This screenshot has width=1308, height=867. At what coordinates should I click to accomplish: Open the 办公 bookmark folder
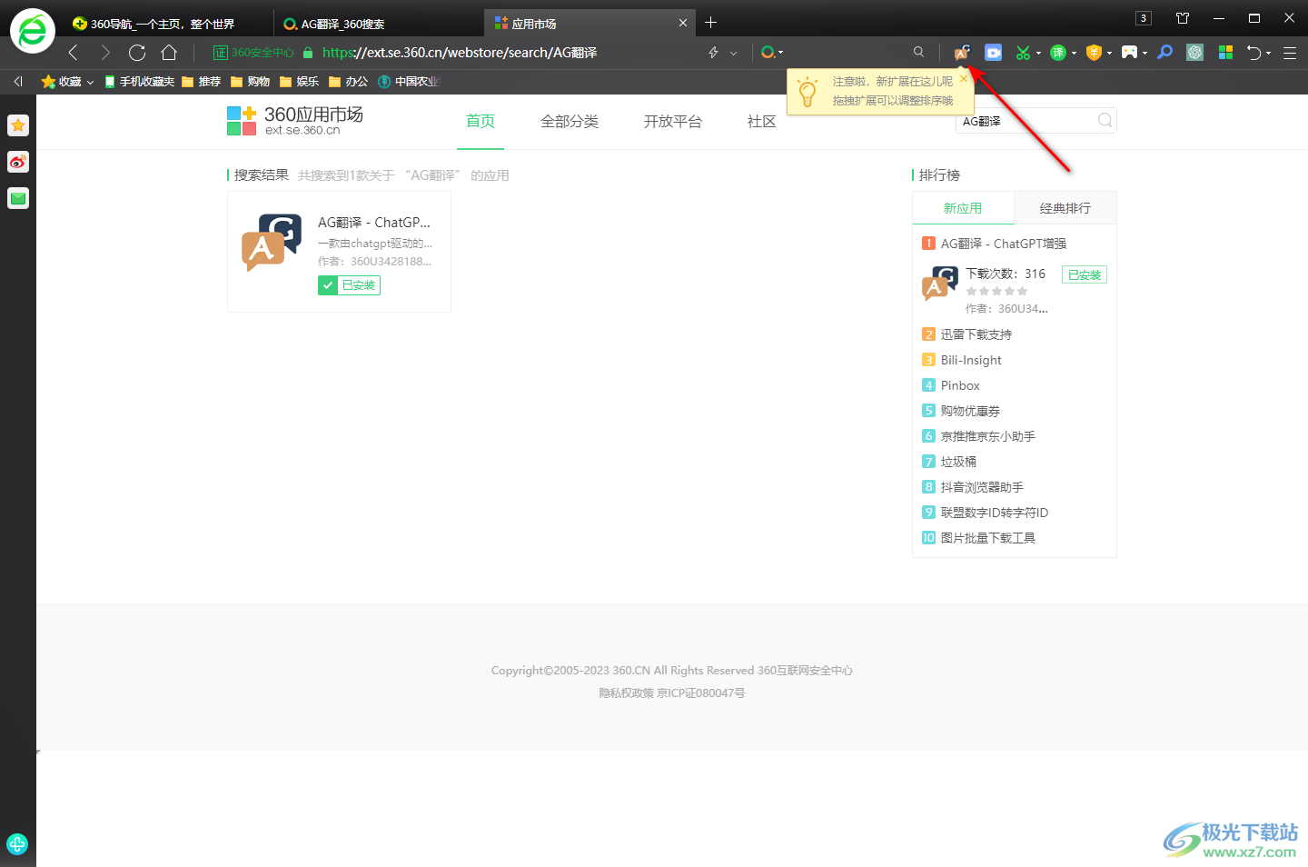(348, 82)
